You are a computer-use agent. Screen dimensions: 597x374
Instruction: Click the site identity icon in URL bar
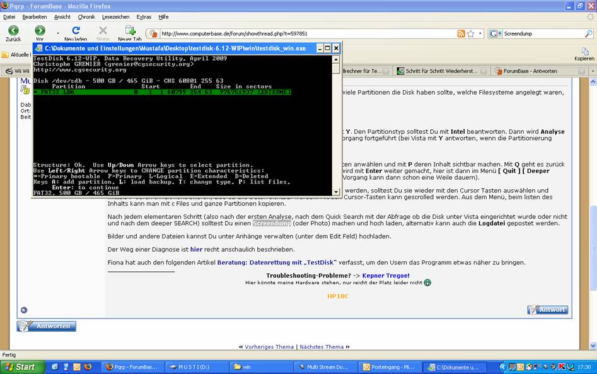153,33
